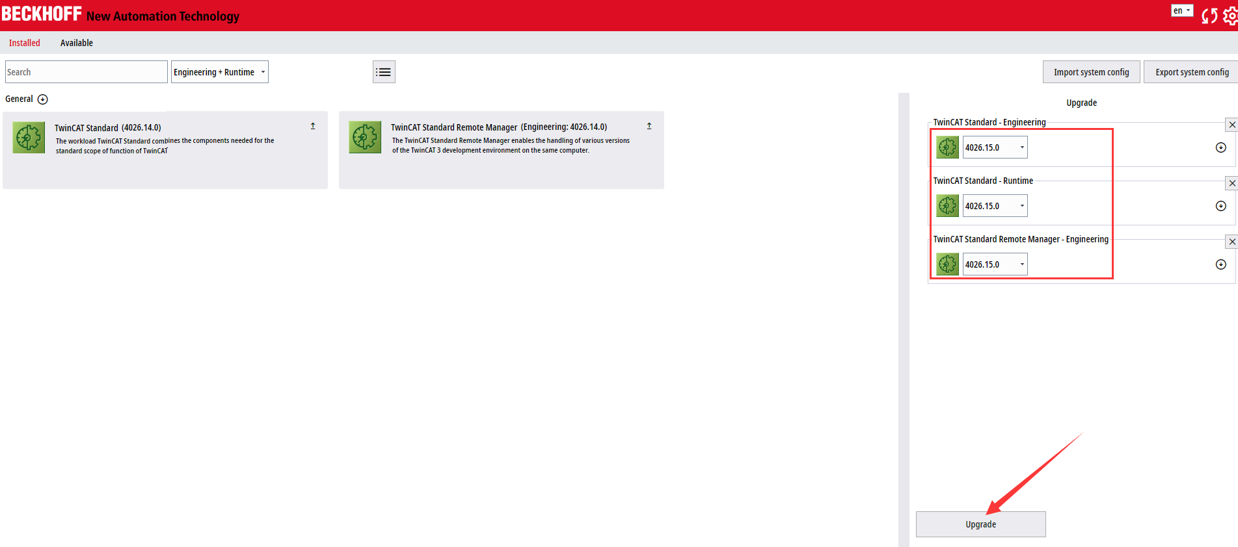Collapse the General section expander

pos(43,99)
